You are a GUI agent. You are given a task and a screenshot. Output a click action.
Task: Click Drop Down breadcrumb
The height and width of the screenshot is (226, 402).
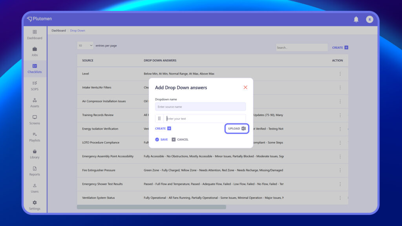[x=77, y=31]
